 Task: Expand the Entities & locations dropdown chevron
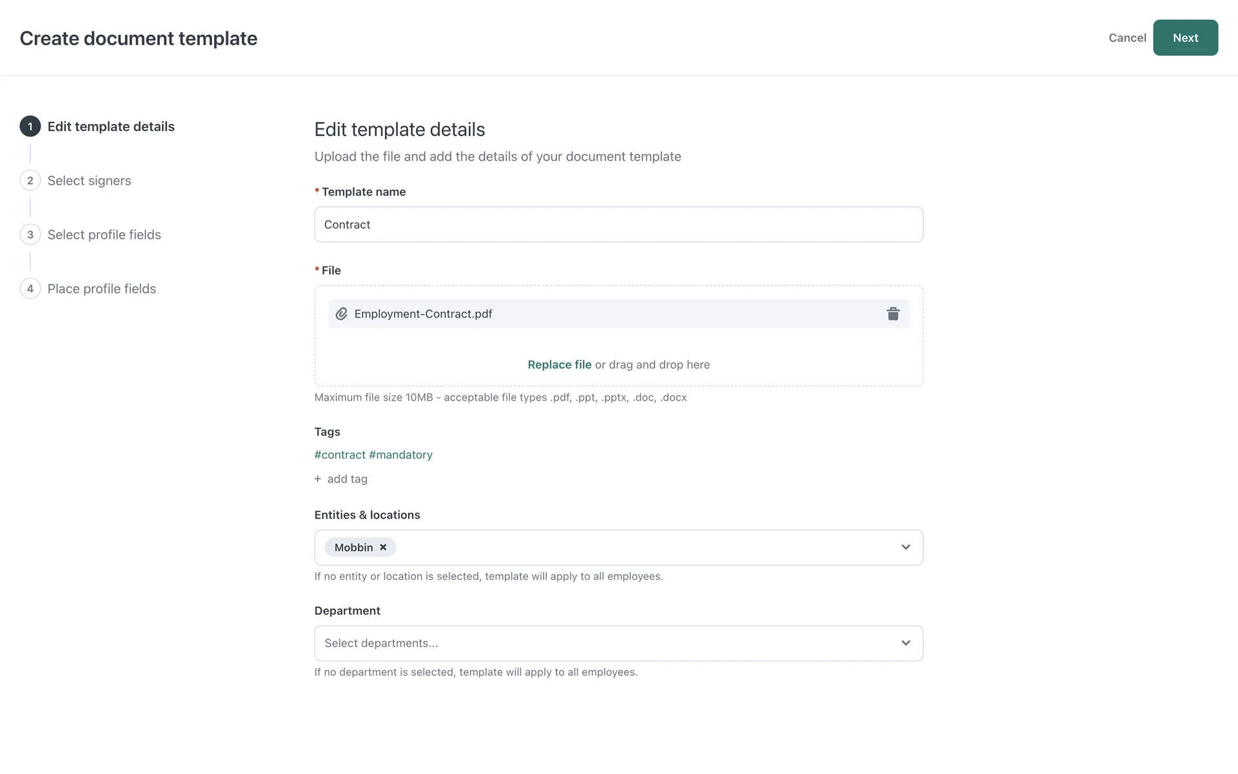point(906,548)
